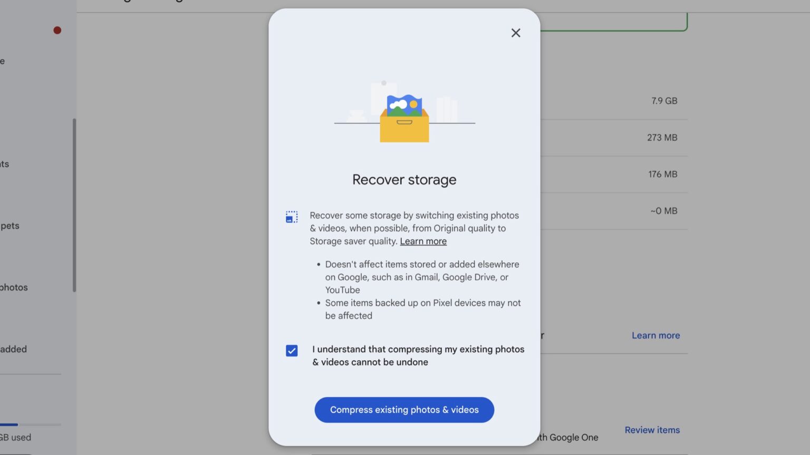The width and height of the screenshot is (810, 455).
Task: Click the red notification dot in sidebar
Action: point(57,30)
